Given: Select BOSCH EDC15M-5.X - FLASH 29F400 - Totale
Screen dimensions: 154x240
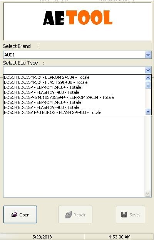Looking at the screenshot, I should pyautogui.click(x=74, y=82).
